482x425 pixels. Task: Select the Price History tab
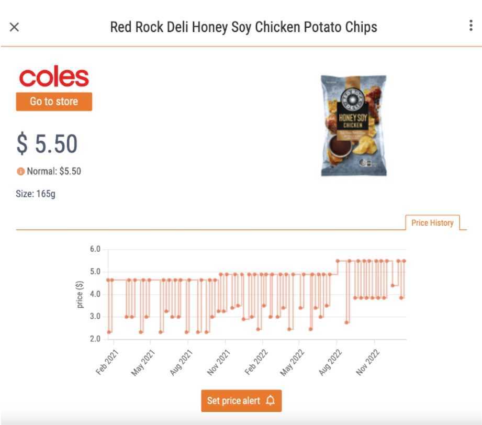click(432, 223)
